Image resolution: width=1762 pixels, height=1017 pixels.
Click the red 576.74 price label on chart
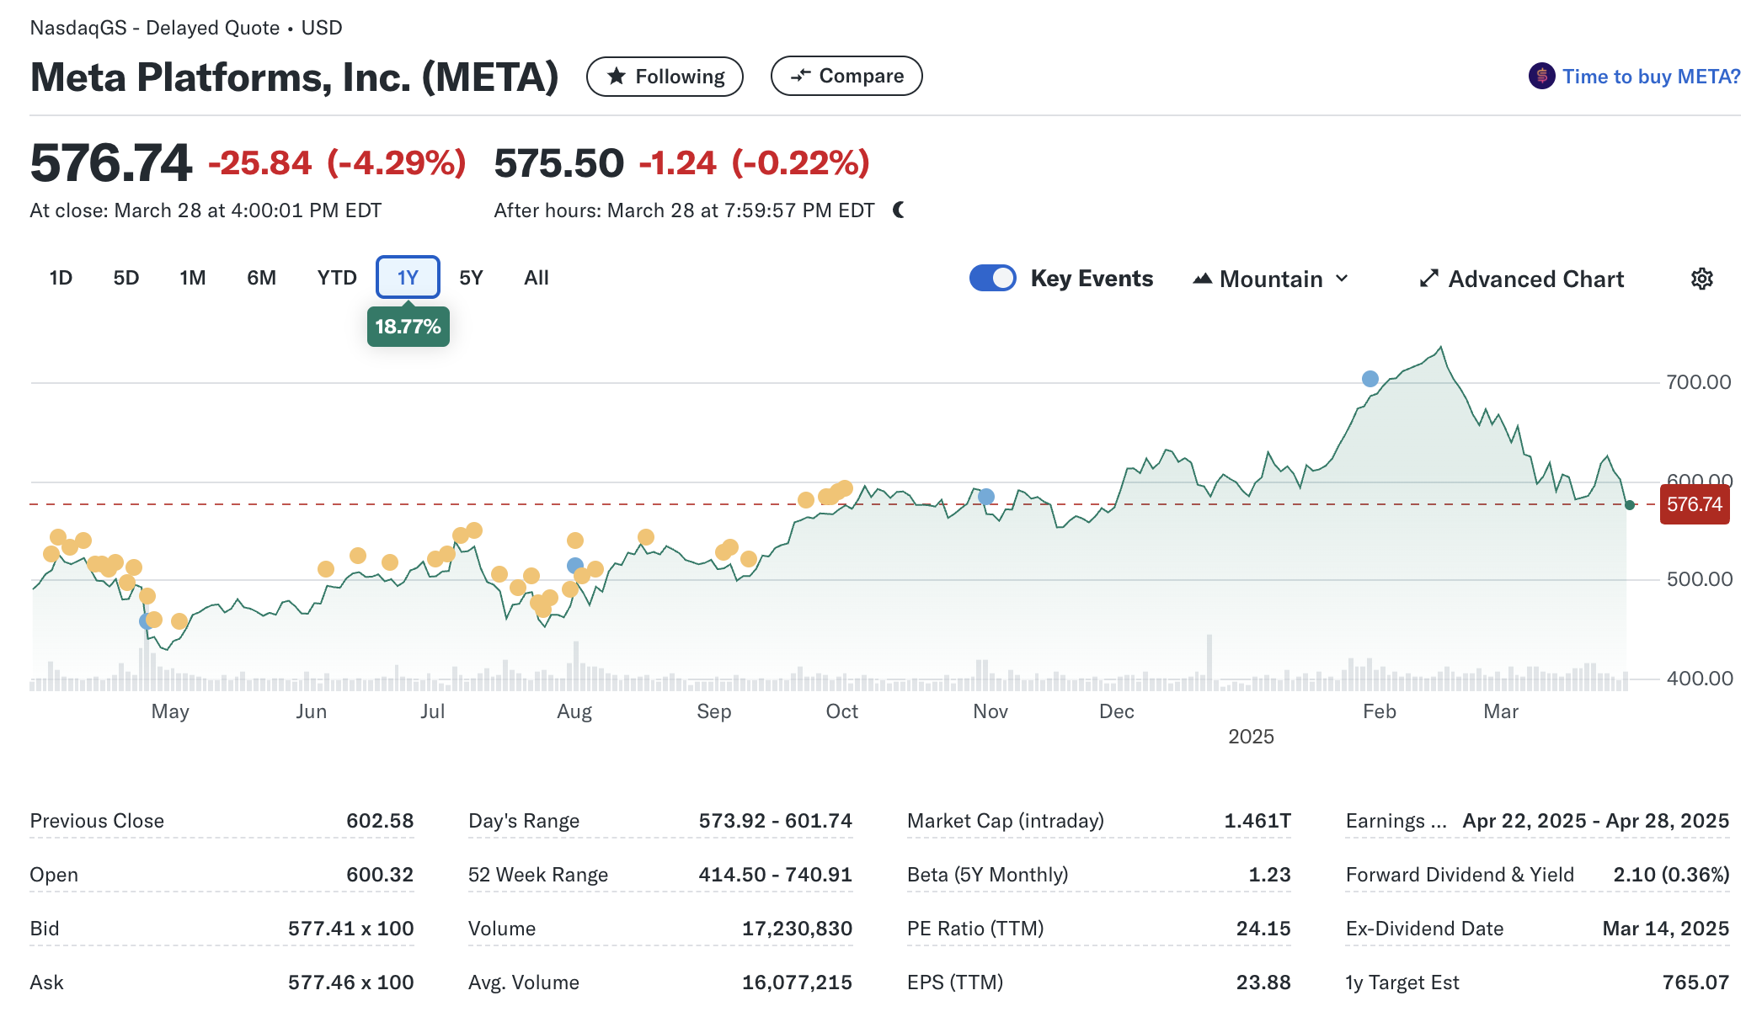point(1694,504)
